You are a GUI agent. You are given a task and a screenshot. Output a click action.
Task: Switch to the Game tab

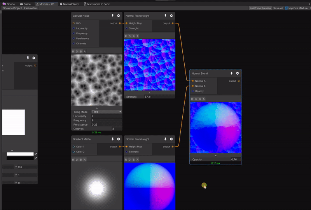[x=25, y=4]
